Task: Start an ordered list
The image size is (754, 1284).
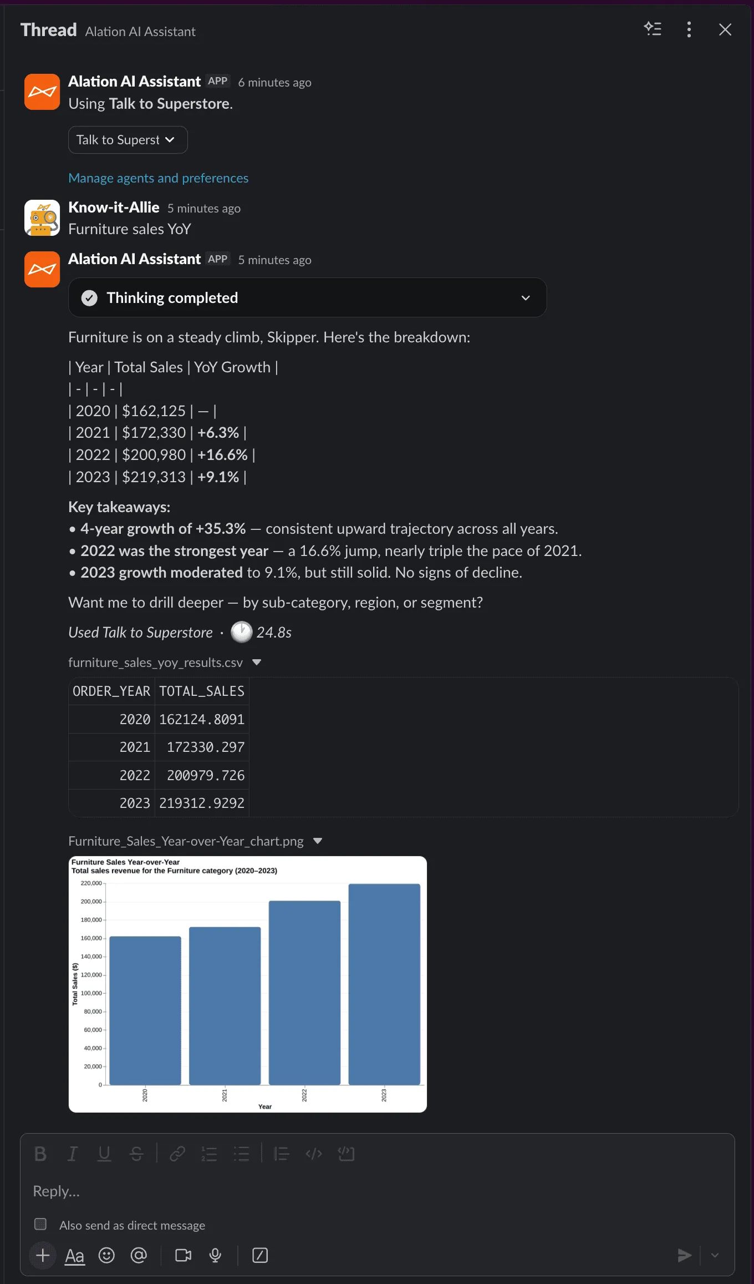Action: point(209,1154)
